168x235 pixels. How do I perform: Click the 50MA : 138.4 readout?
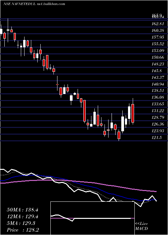coord(23,210)
